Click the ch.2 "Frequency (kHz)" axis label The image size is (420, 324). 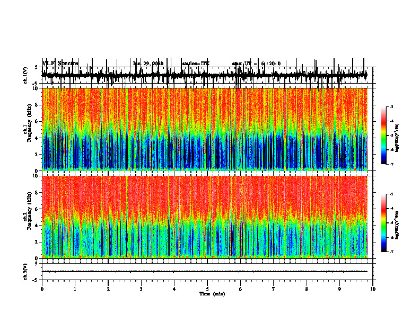point(30,210)
